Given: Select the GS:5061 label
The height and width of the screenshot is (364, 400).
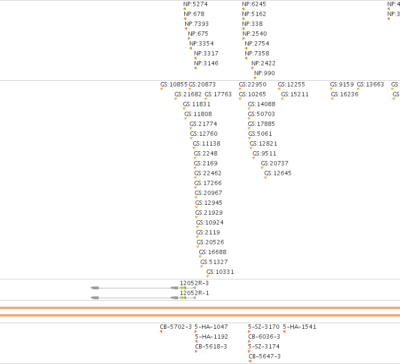Looking at the screenshot, I should pyautogui.click(x=260, y=134).
